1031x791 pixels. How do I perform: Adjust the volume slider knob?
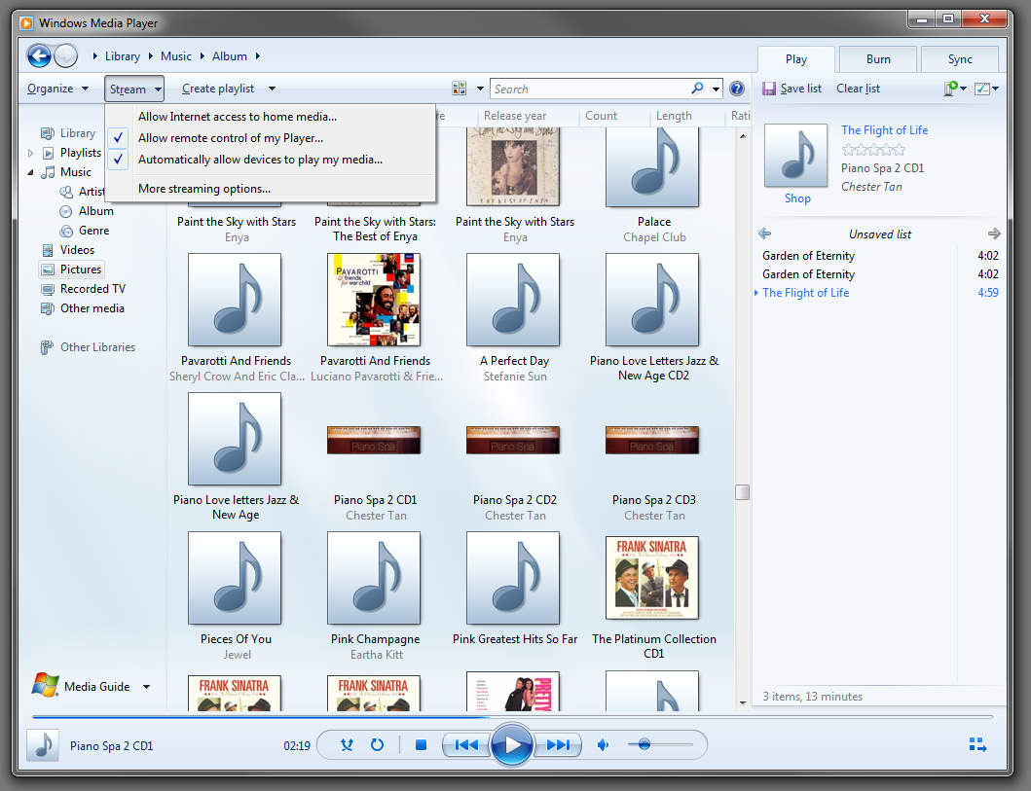(644, 744)
